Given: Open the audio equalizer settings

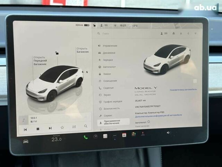Looking at the screenshot, I should point(74,127).
